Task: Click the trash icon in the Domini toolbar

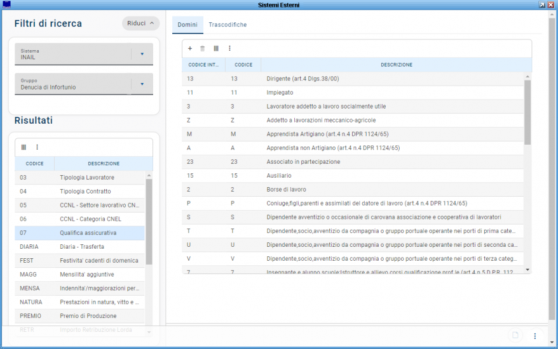Action: click(x=202, y=48)
